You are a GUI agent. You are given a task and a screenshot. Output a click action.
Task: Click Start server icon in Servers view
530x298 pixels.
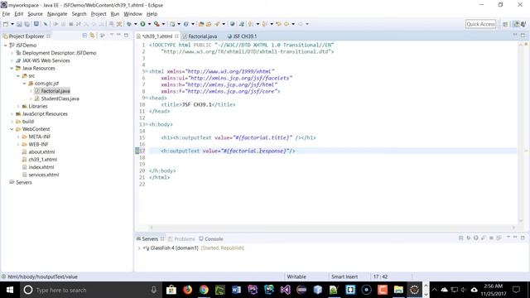tap(475, 238)
